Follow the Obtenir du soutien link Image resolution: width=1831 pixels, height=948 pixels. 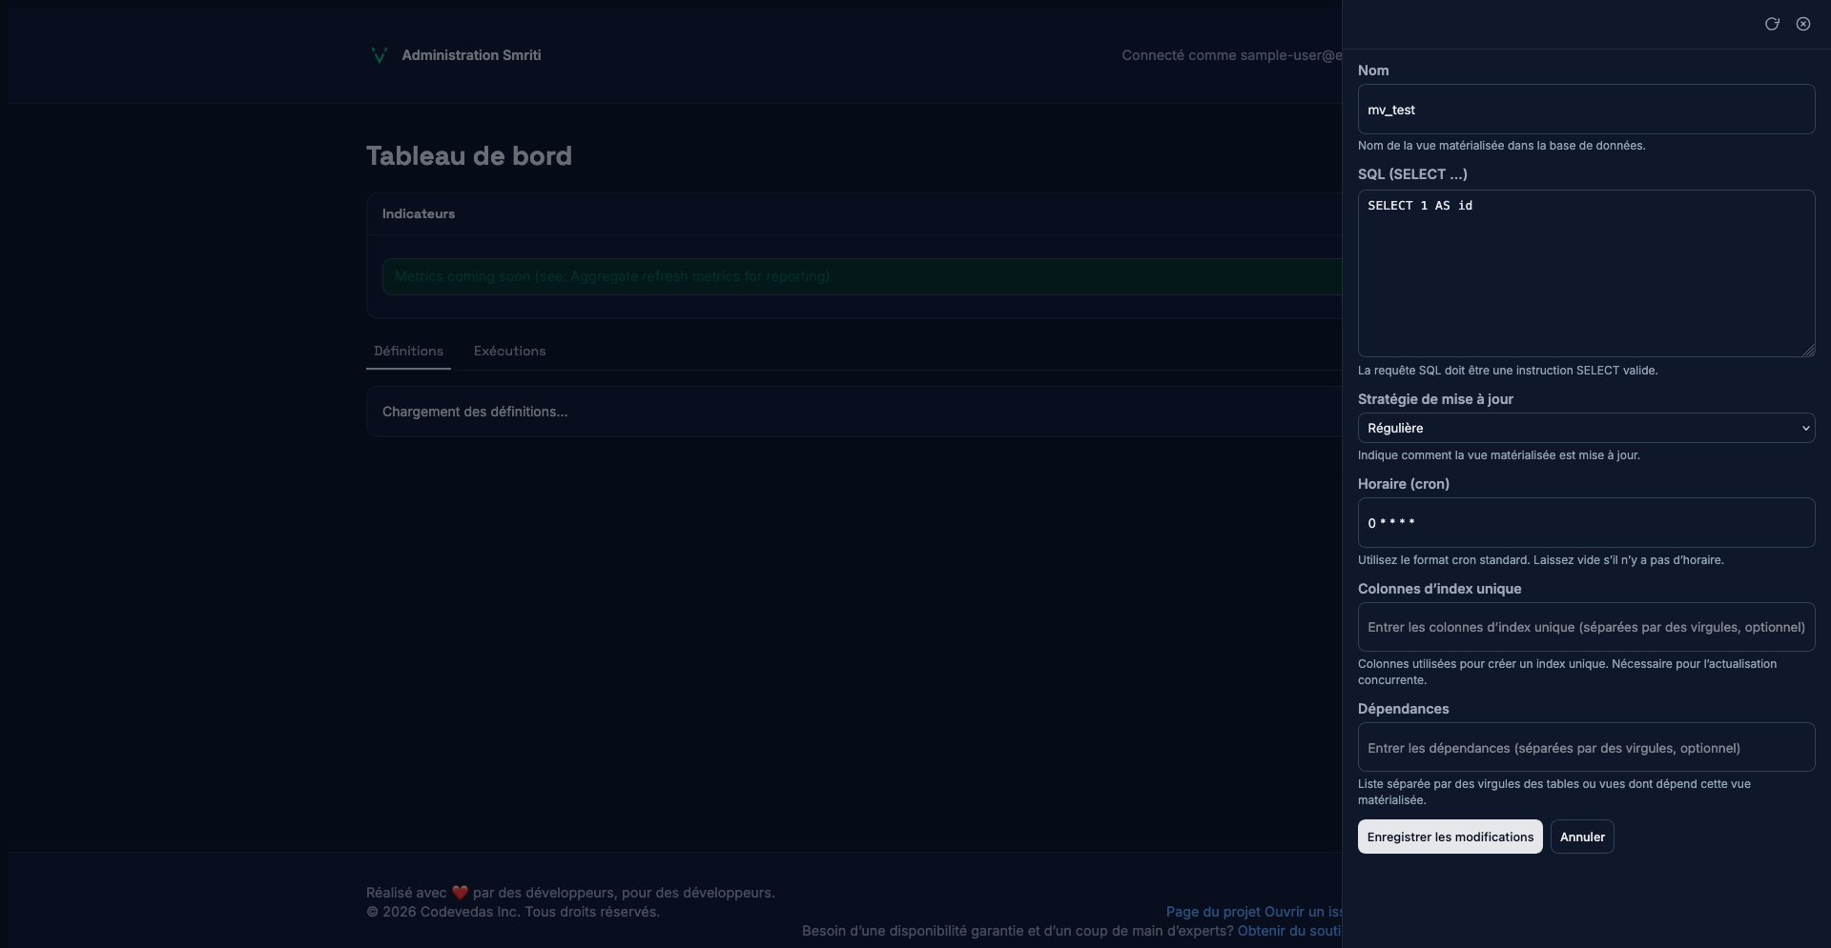(1288, 931)
